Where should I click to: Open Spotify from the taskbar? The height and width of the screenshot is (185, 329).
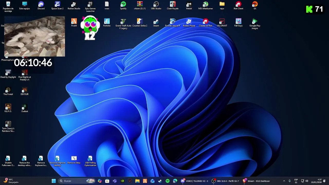pos(168,181)
